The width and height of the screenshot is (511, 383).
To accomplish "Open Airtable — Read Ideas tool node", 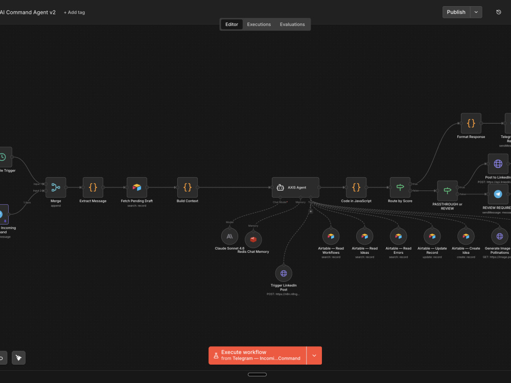I will 365,236.
